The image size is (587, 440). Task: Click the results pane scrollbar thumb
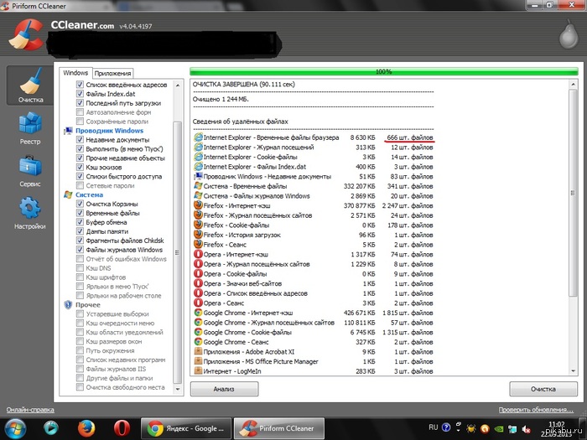[573, 193]
